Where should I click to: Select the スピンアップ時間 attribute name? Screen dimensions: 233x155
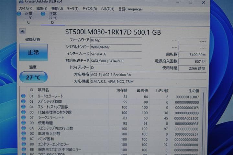pyautogui.click(x=50, y=102)
